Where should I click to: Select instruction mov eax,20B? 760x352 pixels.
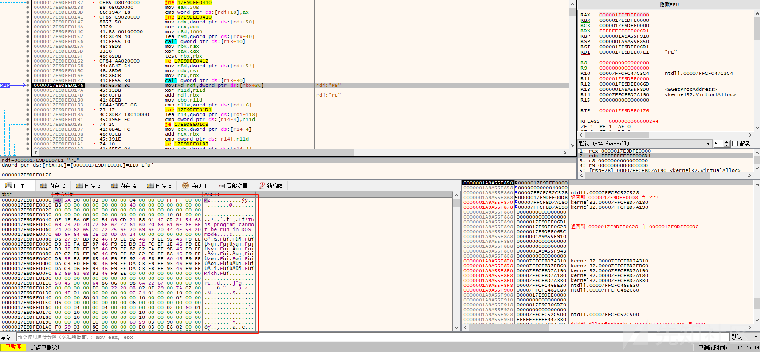182,7
